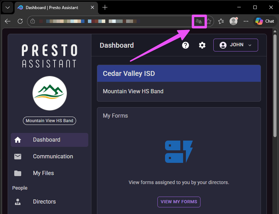Open the settings gear icon
Viewport: 279px width, 214px height.
[x=202, y=45]
